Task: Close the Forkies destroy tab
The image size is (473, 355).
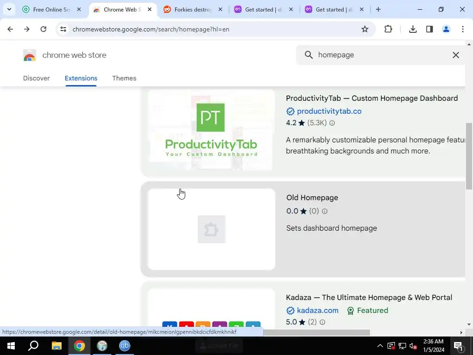Action: tap(220, 10)
